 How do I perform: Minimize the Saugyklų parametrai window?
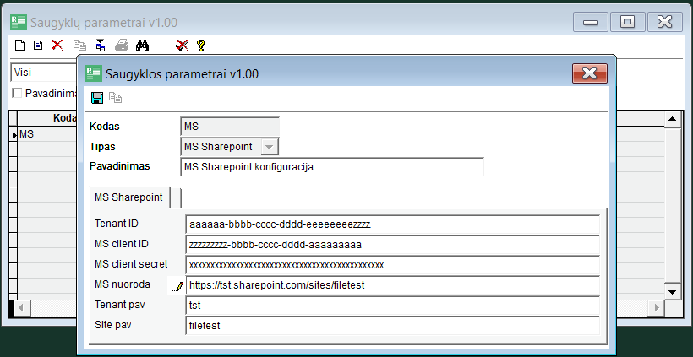point(591,22)
